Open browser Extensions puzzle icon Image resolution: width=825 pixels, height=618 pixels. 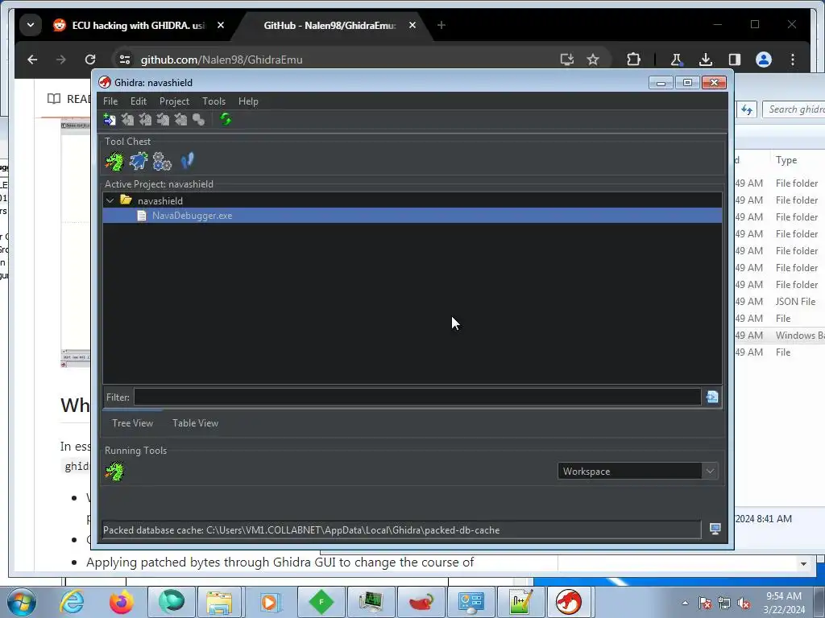(x=633, y=60)
